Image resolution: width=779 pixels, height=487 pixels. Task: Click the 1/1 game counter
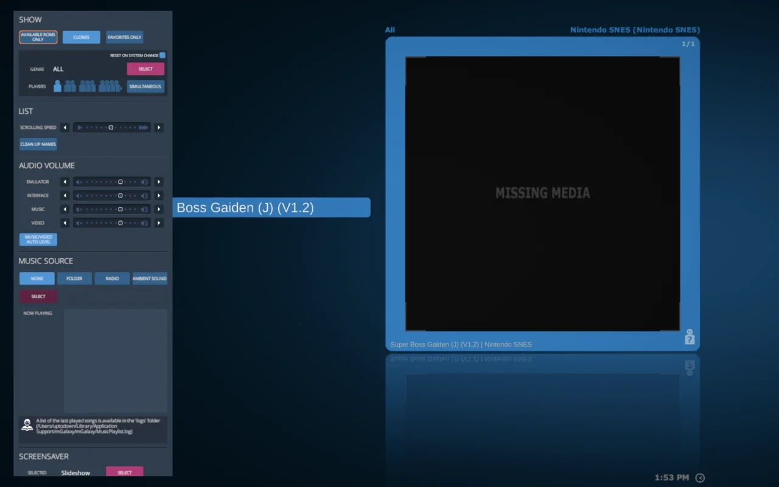point(688,44)
